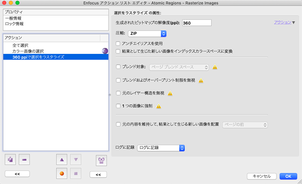302x184 pixels.
Task: Enable 元の内容を維持して新しい画像を配置 checkbox
Action: [118, 124]
